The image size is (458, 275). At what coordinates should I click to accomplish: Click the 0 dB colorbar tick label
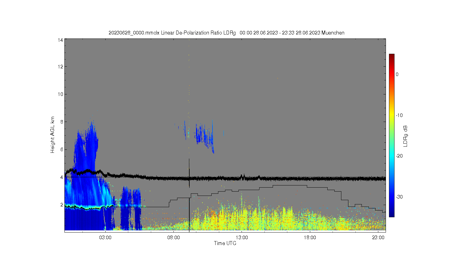pyautogui.click(x=397, y=74)
